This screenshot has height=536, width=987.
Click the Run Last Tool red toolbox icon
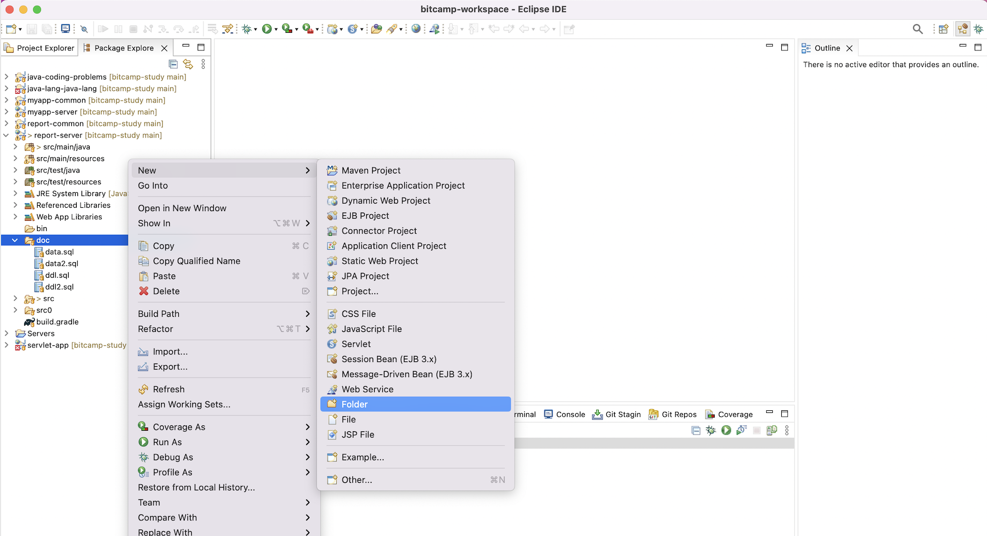click(308, 29)
